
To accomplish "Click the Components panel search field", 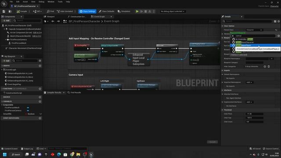I will pyautogui.click(x=27, y=21).
